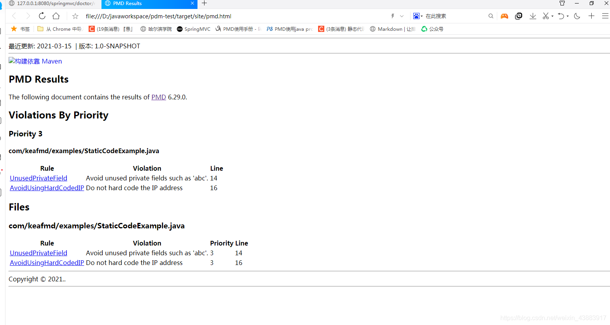Open AvoidUsingHardCodedIP rule link under Files
The height and width of the screenshot is (325, 610).
47,263
